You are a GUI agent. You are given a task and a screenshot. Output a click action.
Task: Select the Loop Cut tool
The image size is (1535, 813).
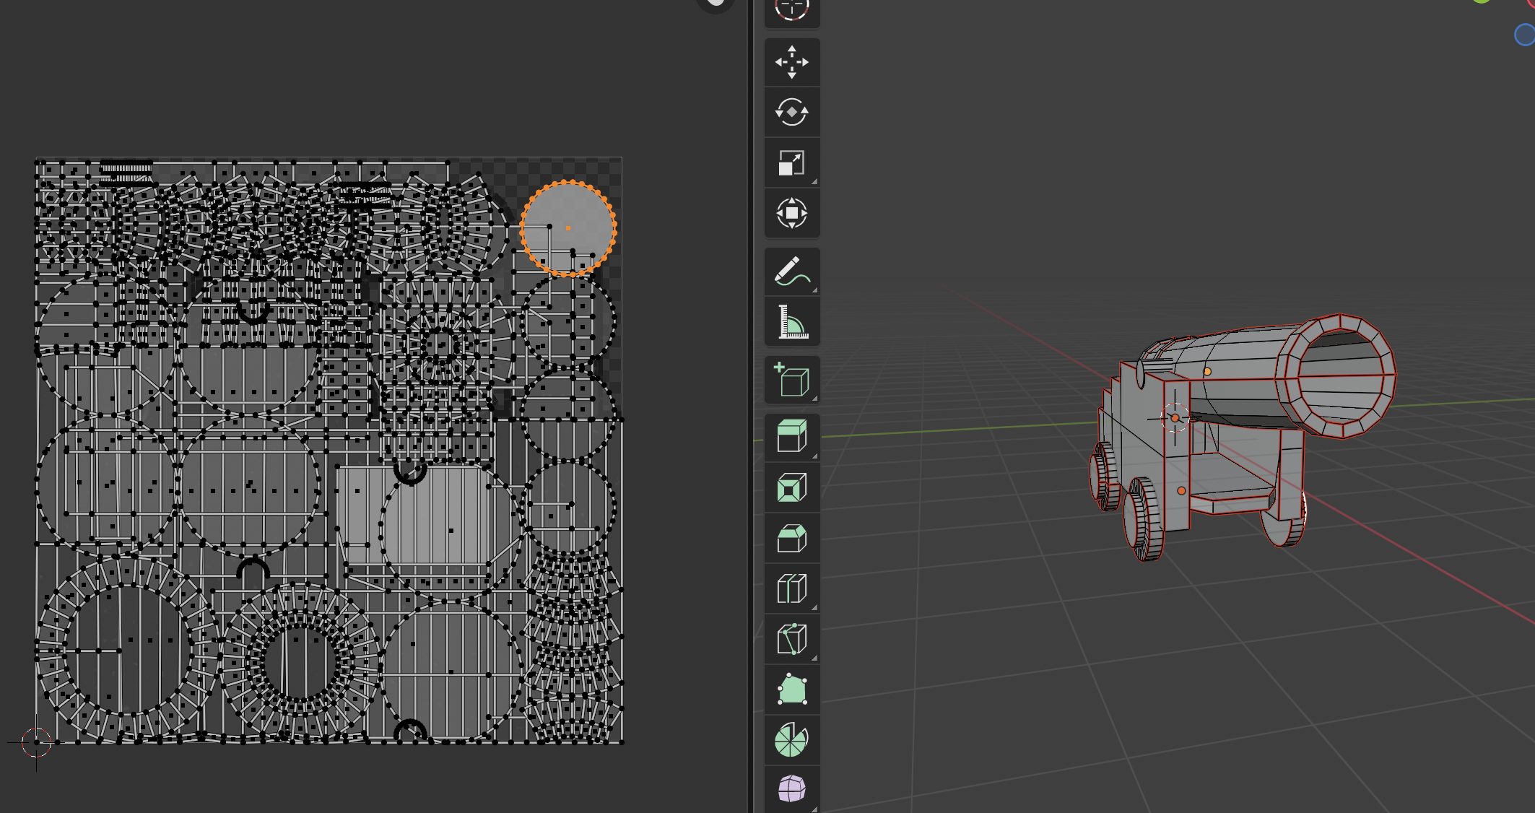click(x=792, y=589)
